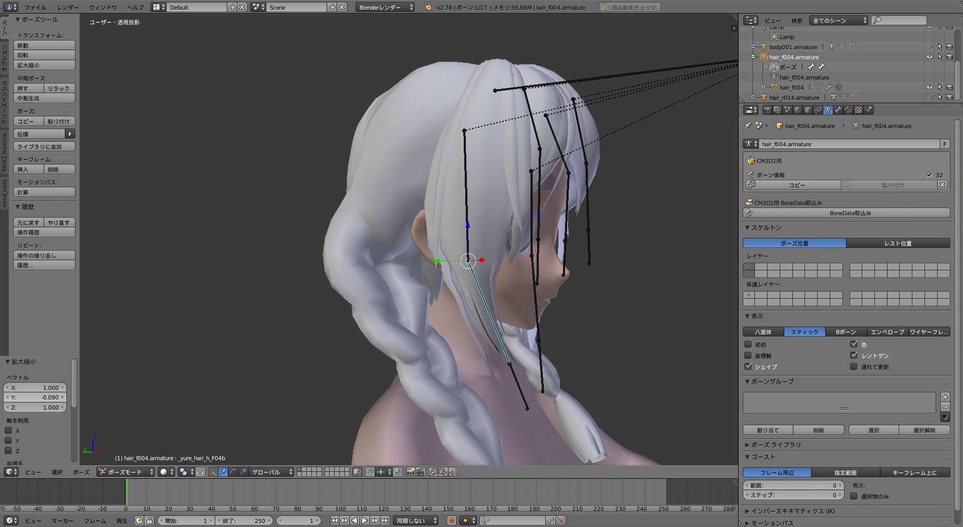Adjust the 終了 end frame 250 field
This screenshot has height=527, width=963.
tap(245, 520)
